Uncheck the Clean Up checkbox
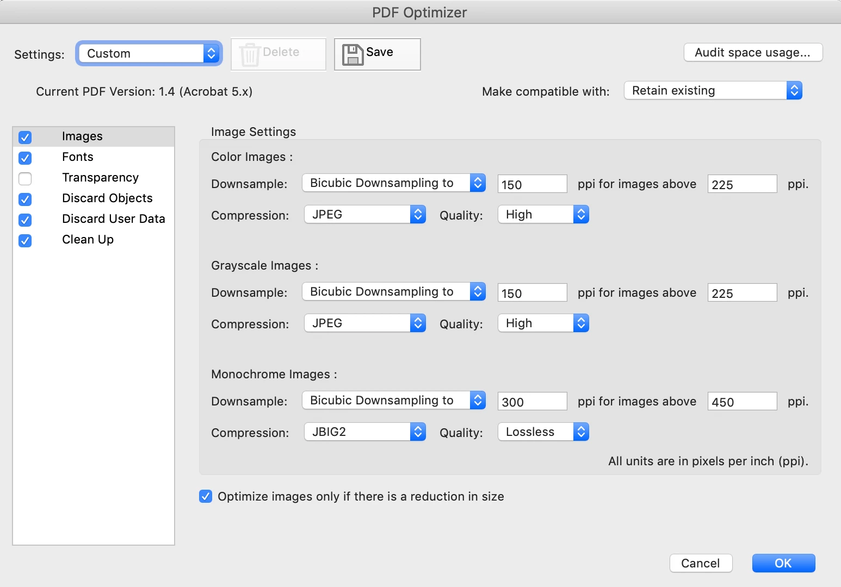This screenshot has height=587, width=841. 25,240
